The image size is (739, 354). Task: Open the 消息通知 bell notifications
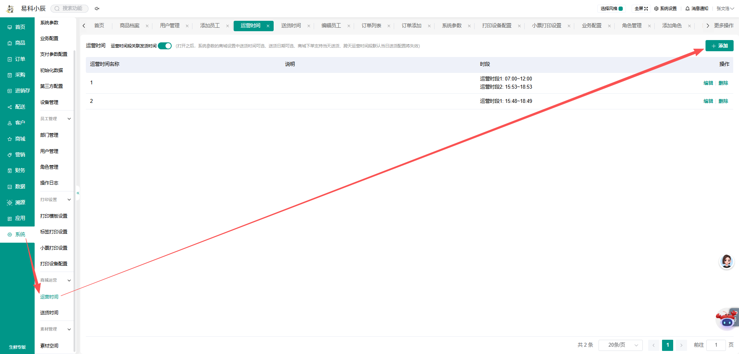pyautogui.click(x=697, y=8)
